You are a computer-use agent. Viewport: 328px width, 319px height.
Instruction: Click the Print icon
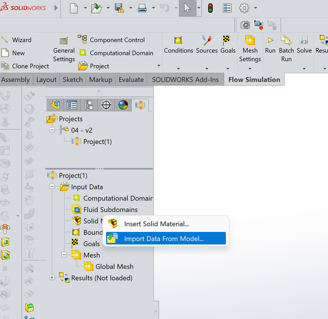142,8
